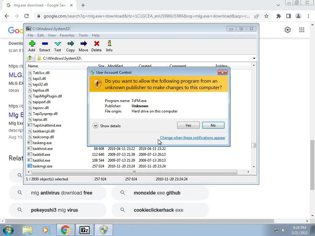Click the Chrome address bar URL
The image size is (315, 236).
[x=146, y=16]
